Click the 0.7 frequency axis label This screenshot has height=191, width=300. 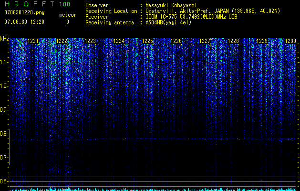coord(4,158)
